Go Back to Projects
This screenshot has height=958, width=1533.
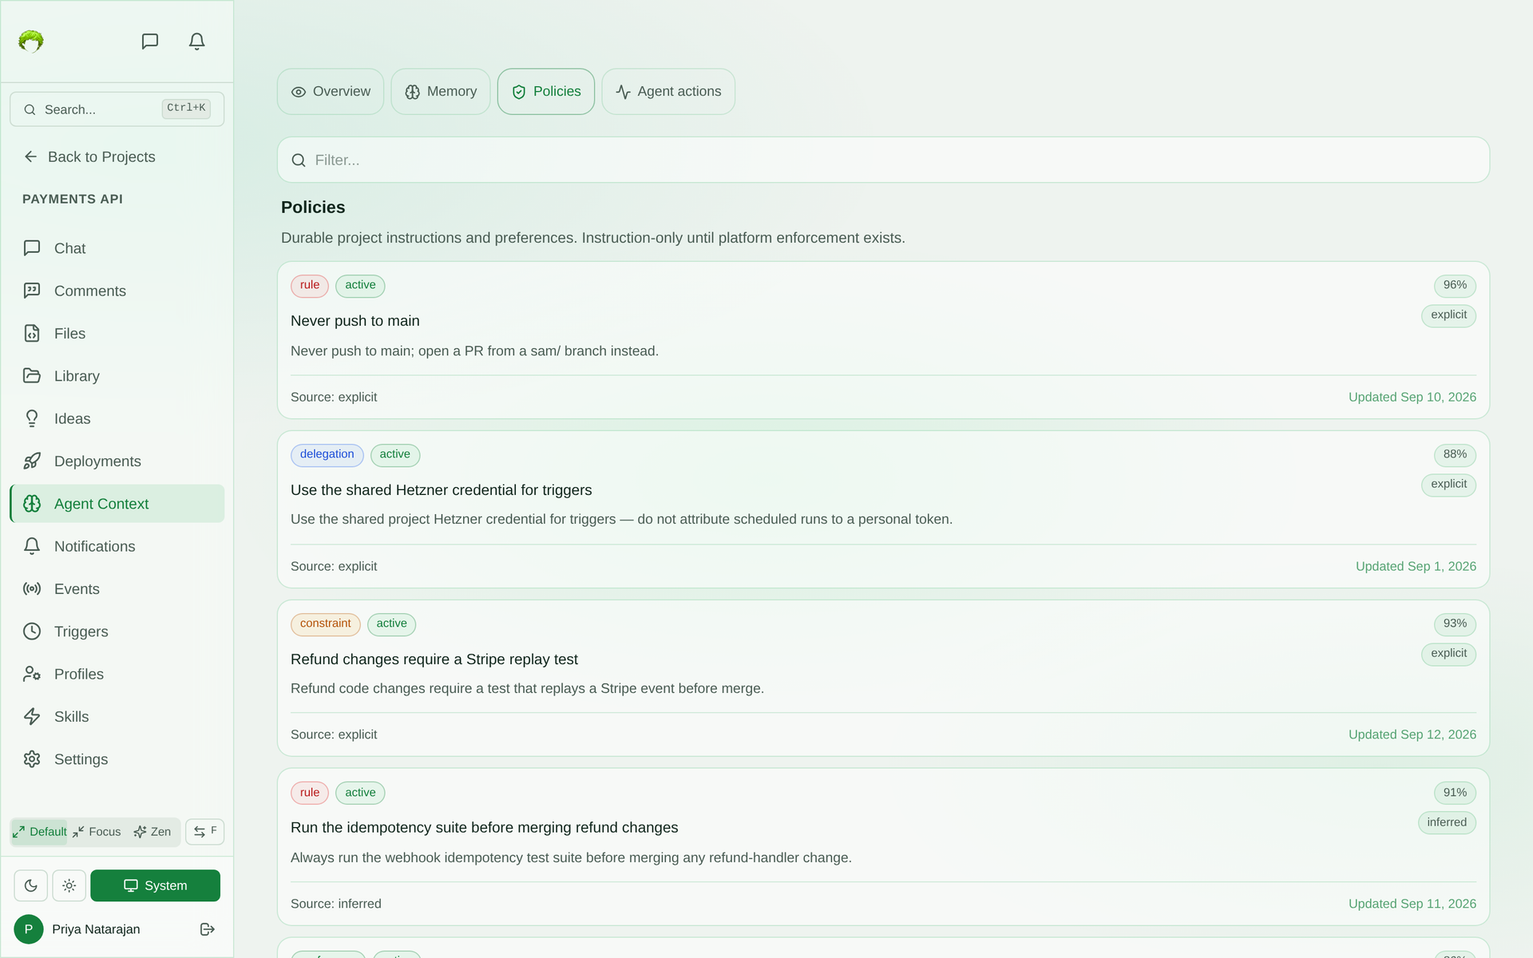point(89,157)
